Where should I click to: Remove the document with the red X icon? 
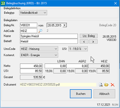tap(113, 85)
